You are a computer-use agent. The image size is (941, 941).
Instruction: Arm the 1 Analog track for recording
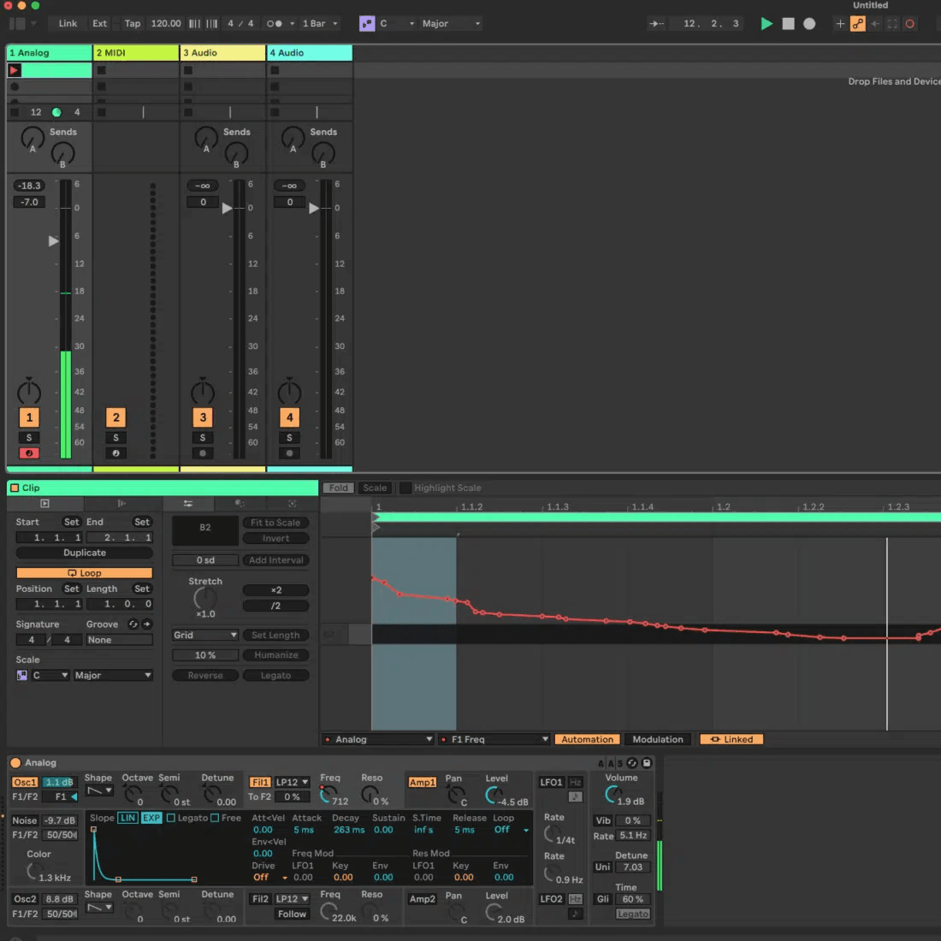(x=29, y=453)
